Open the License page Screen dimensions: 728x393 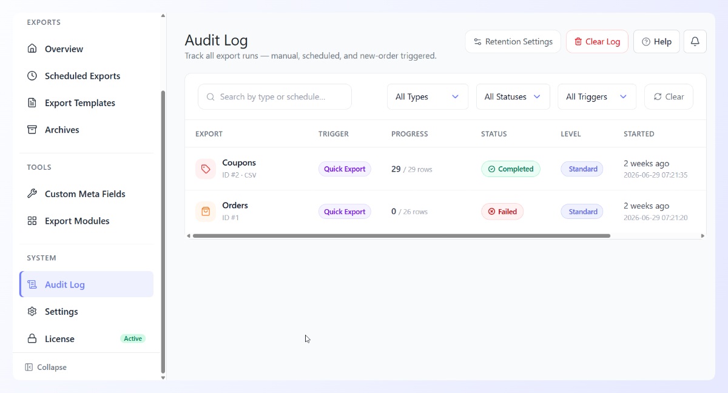coord(86,338)
